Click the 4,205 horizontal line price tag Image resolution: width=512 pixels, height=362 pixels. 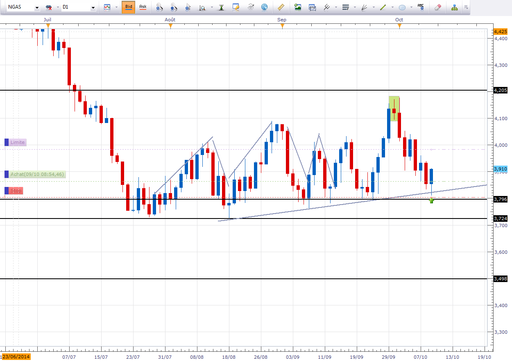click(x=501, y=90)
